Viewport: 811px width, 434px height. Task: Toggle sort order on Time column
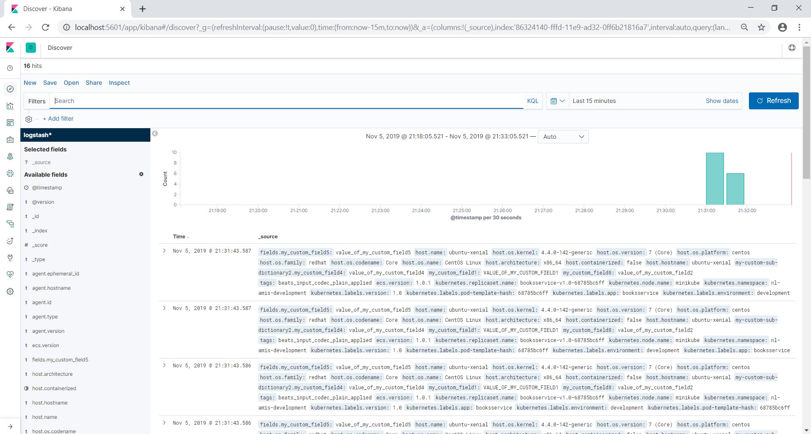[x=188, y=237]
